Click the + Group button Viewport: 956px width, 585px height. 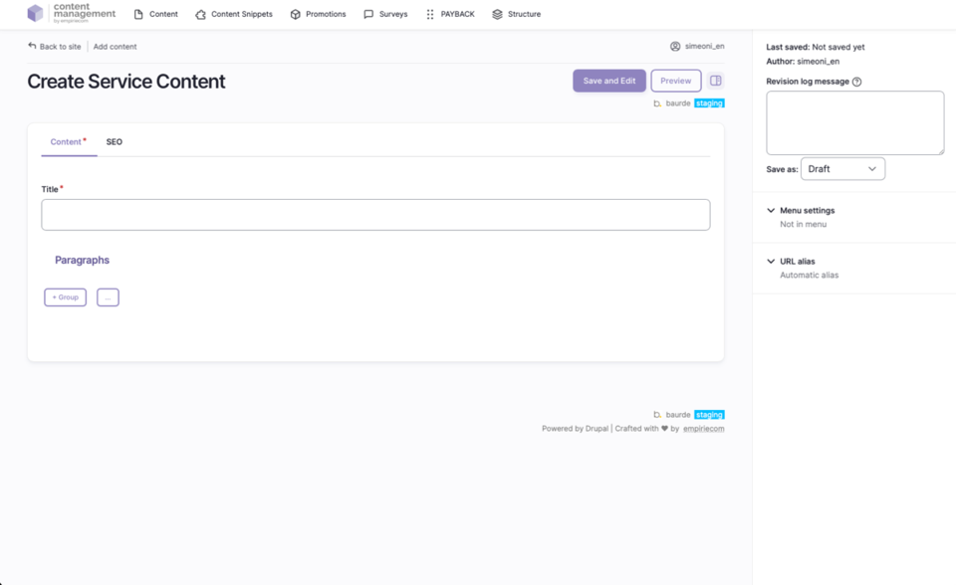pos(66,297)
